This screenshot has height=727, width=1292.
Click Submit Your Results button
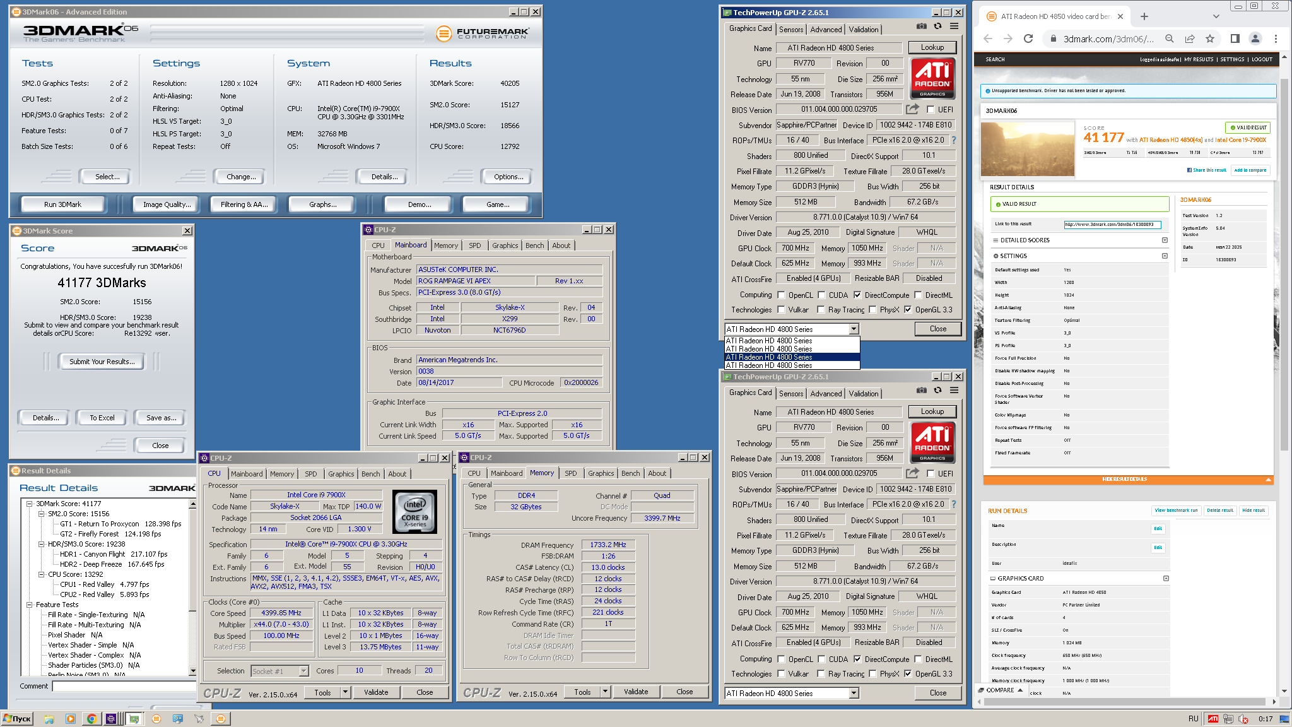pos(102,362)
